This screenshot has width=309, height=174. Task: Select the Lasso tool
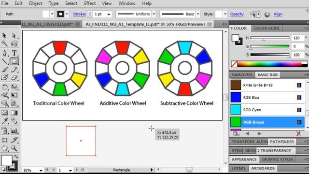(x=14, y=43)
